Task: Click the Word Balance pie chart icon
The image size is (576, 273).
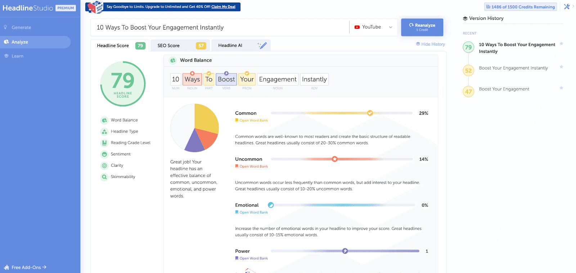Action: click(x=104, y=120)
